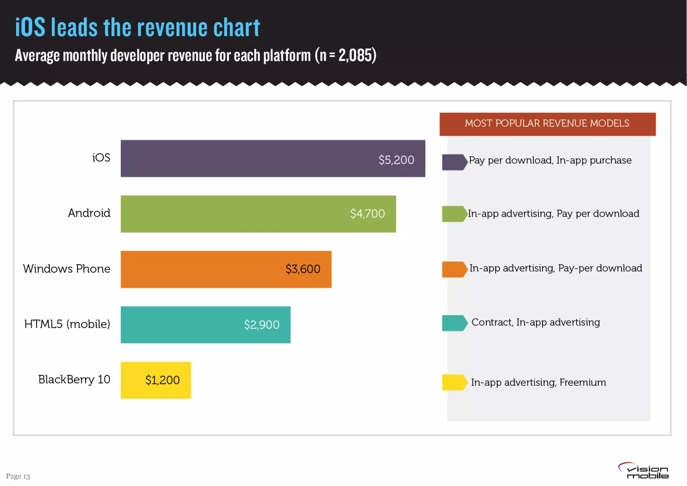The image size is (687, 486).
Task: Click the green Android legend arrow
Action: point(454,214)
